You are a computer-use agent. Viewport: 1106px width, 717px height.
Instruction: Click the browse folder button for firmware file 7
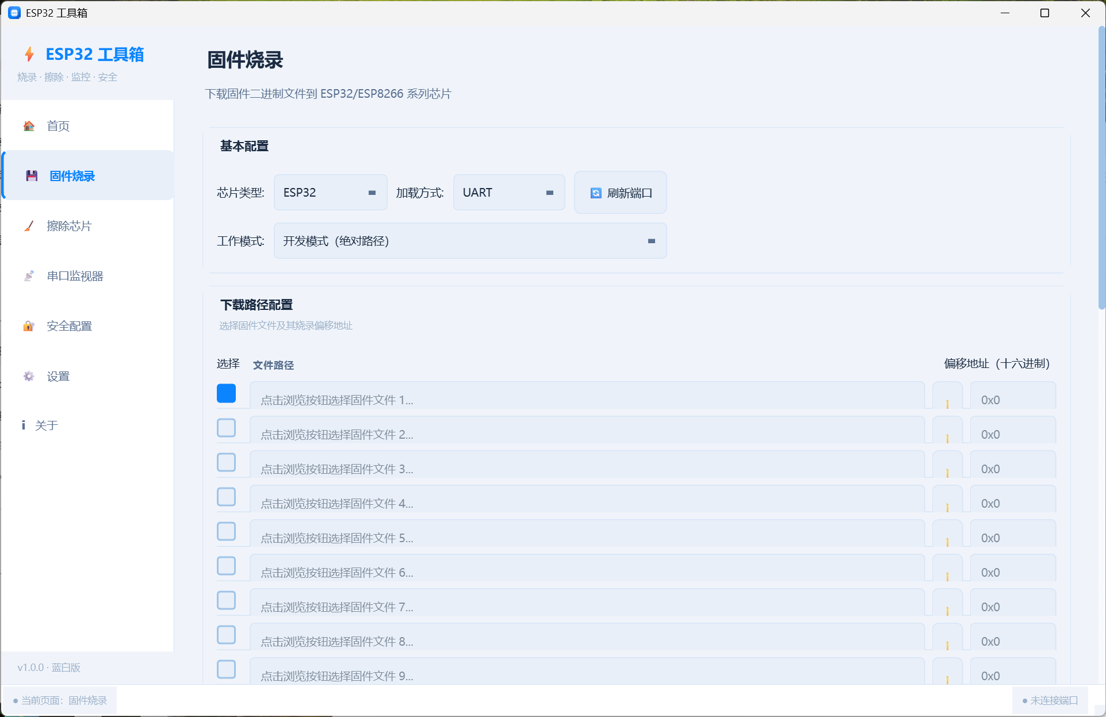pyautogui.click(x=947, y=603)
